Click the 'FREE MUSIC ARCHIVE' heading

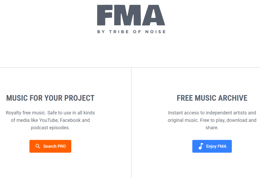(212, 98)
